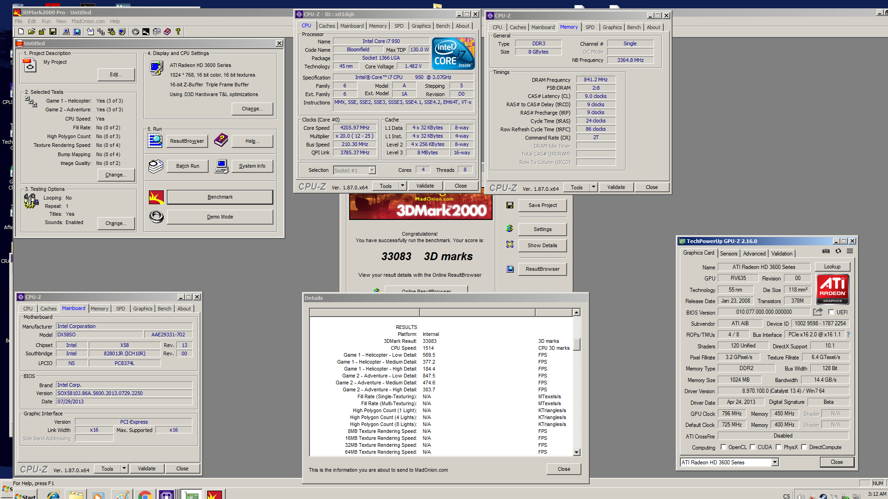Viewport: 888px width, 499px height.
Task: Click the Demo Mode film reel toolbar icon
Action: coord(136,31)
